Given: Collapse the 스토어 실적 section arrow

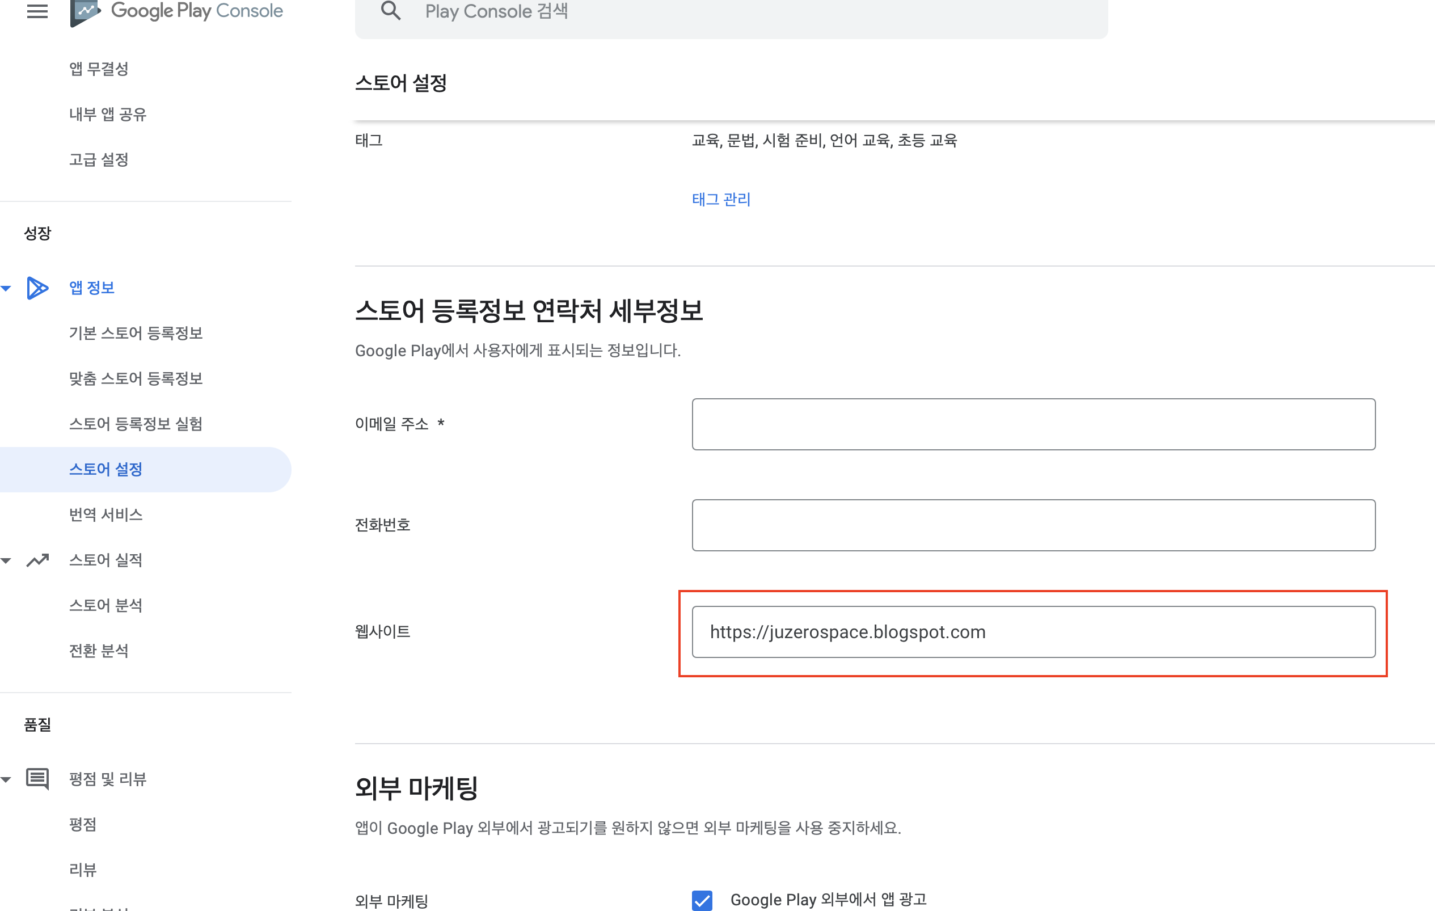Looking at the screenshot, I should point(6,560).
